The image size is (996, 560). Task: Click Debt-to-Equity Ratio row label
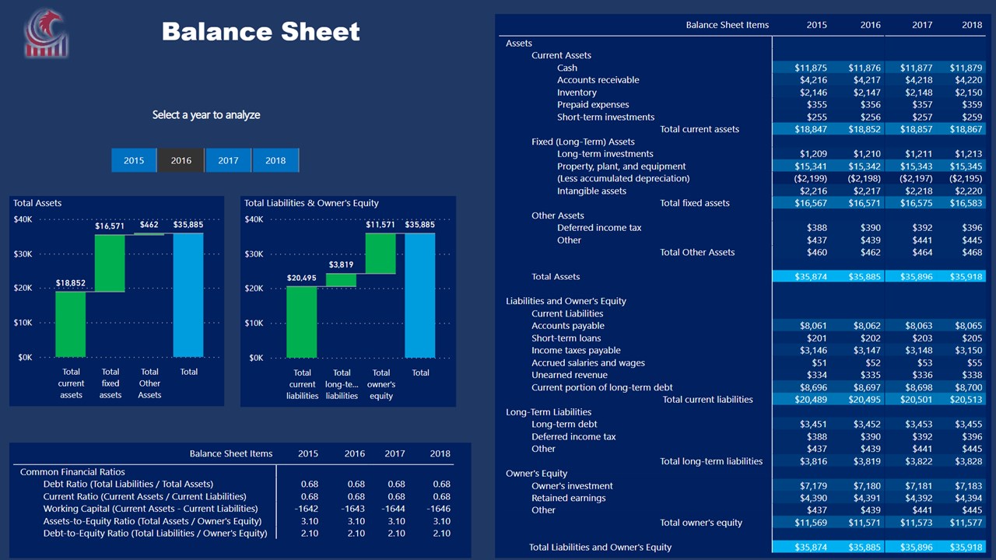pos(155,534)
